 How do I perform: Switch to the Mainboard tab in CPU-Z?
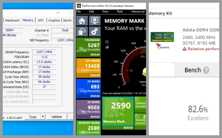click(x=12, y=20)
